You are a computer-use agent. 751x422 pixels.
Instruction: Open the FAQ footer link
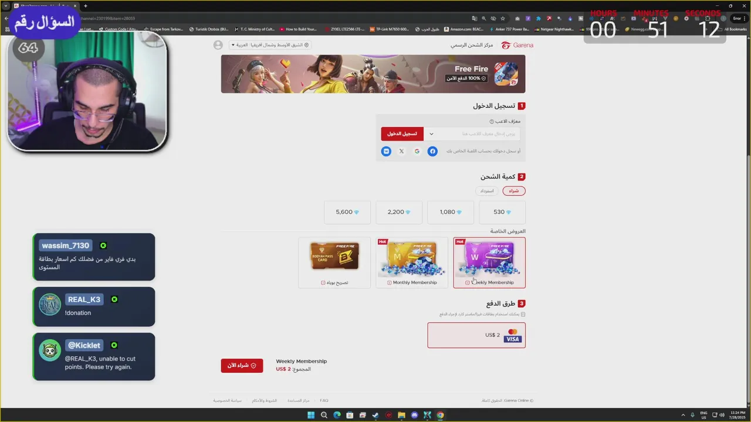tap(324, 401)
